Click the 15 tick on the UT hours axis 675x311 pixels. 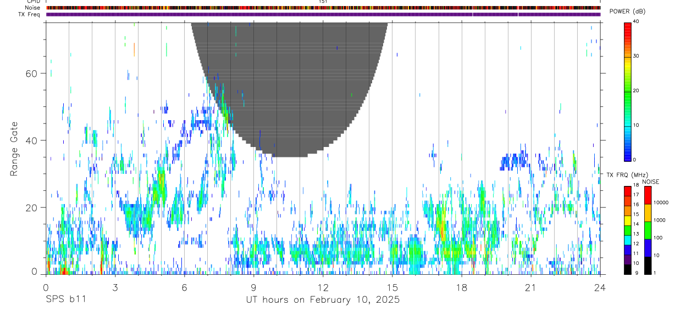[x=392, y=287]
